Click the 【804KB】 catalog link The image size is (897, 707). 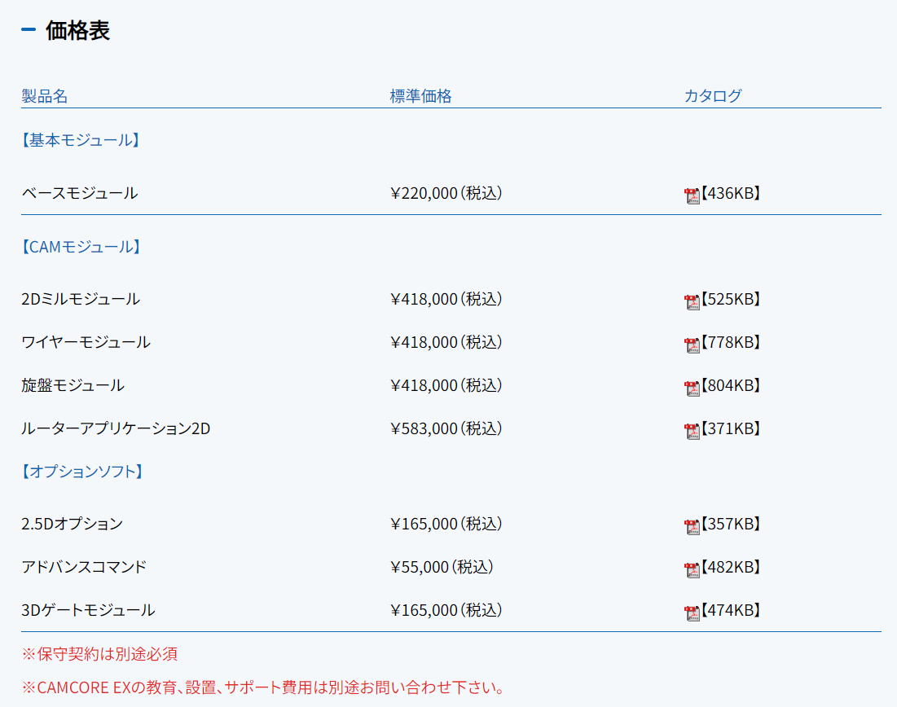pos(731,386)
